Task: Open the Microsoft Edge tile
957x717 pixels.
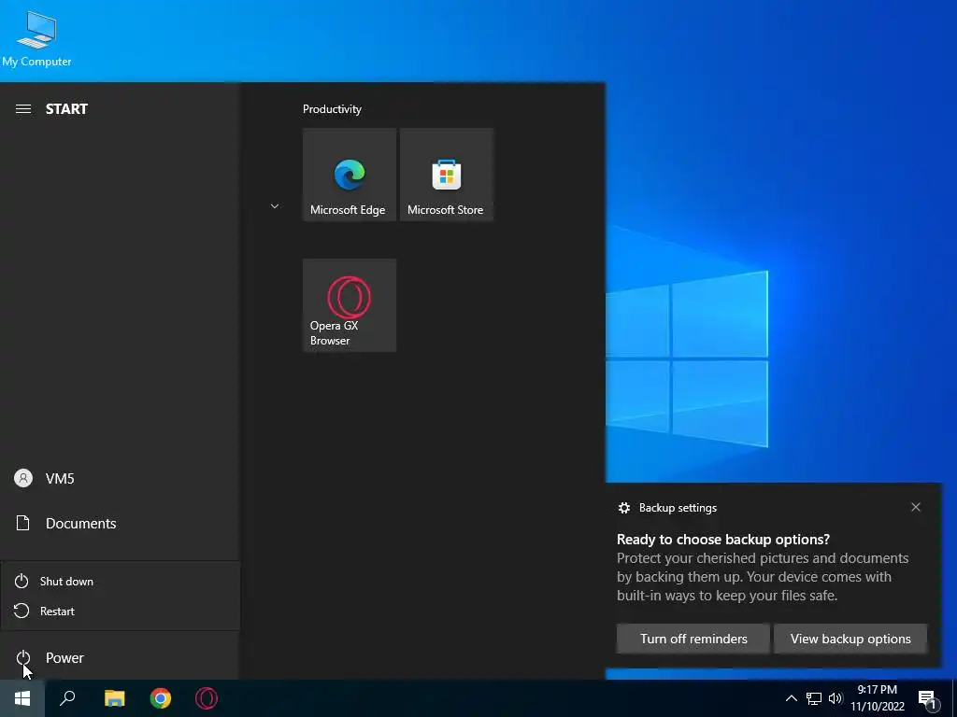Action: [350, 175]
